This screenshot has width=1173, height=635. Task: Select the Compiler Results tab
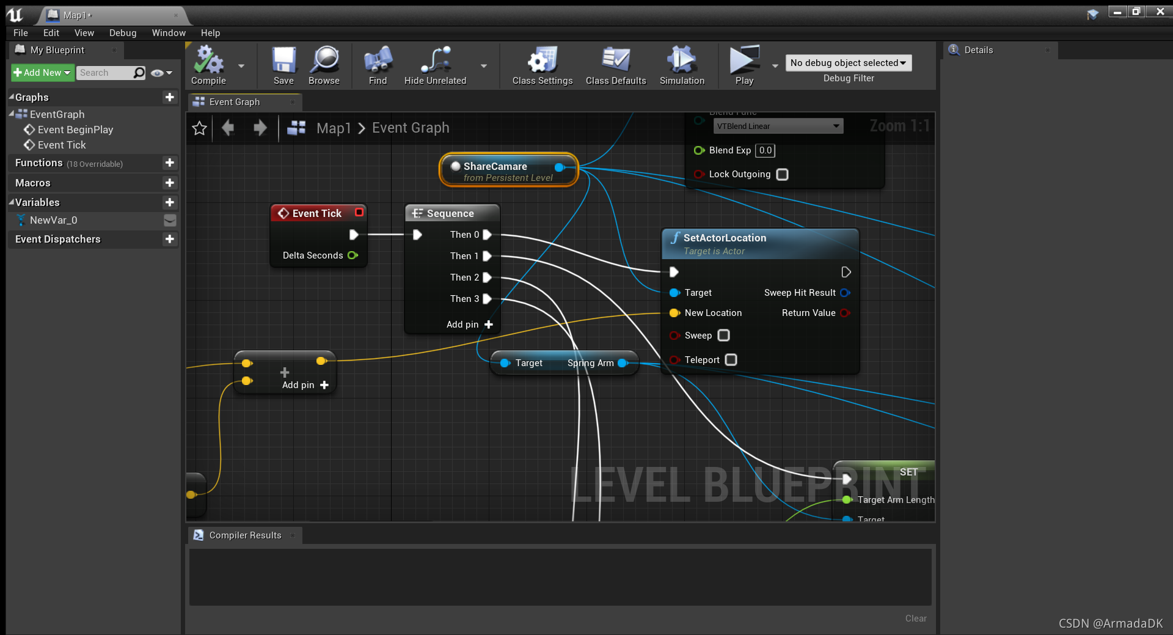click(x=245, y=535)
